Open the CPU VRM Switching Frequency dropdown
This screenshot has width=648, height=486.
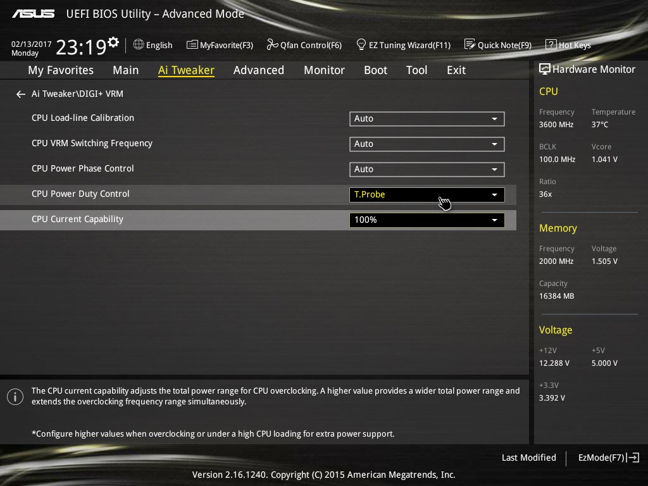pos(427,144)
